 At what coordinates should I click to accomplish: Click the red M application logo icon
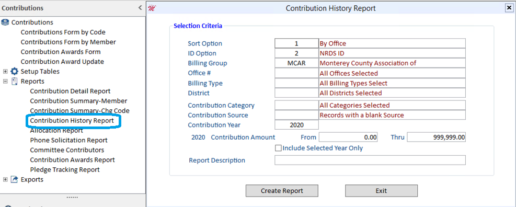point(152,8)
